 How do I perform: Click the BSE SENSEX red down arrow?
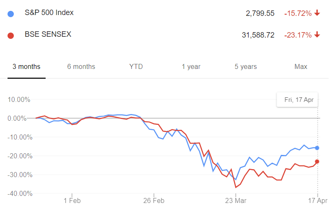[x=317, y=35]
